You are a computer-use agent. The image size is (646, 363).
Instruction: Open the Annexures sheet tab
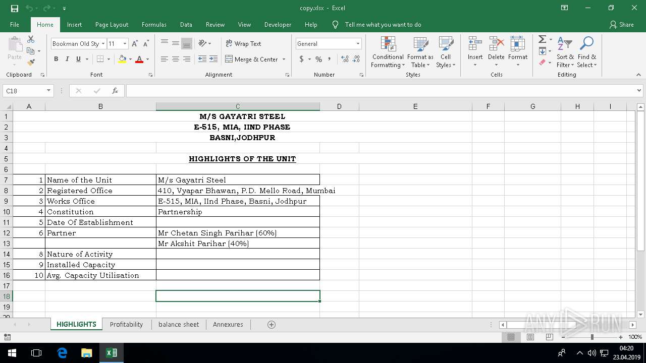[228, 325]
